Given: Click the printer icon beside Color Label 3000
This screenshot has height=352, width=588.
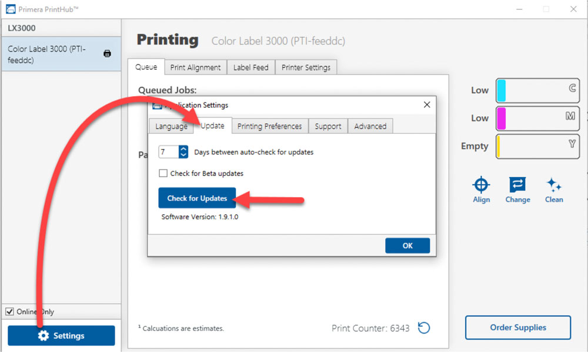Looking at the screenshot, I should pos(107,53).
